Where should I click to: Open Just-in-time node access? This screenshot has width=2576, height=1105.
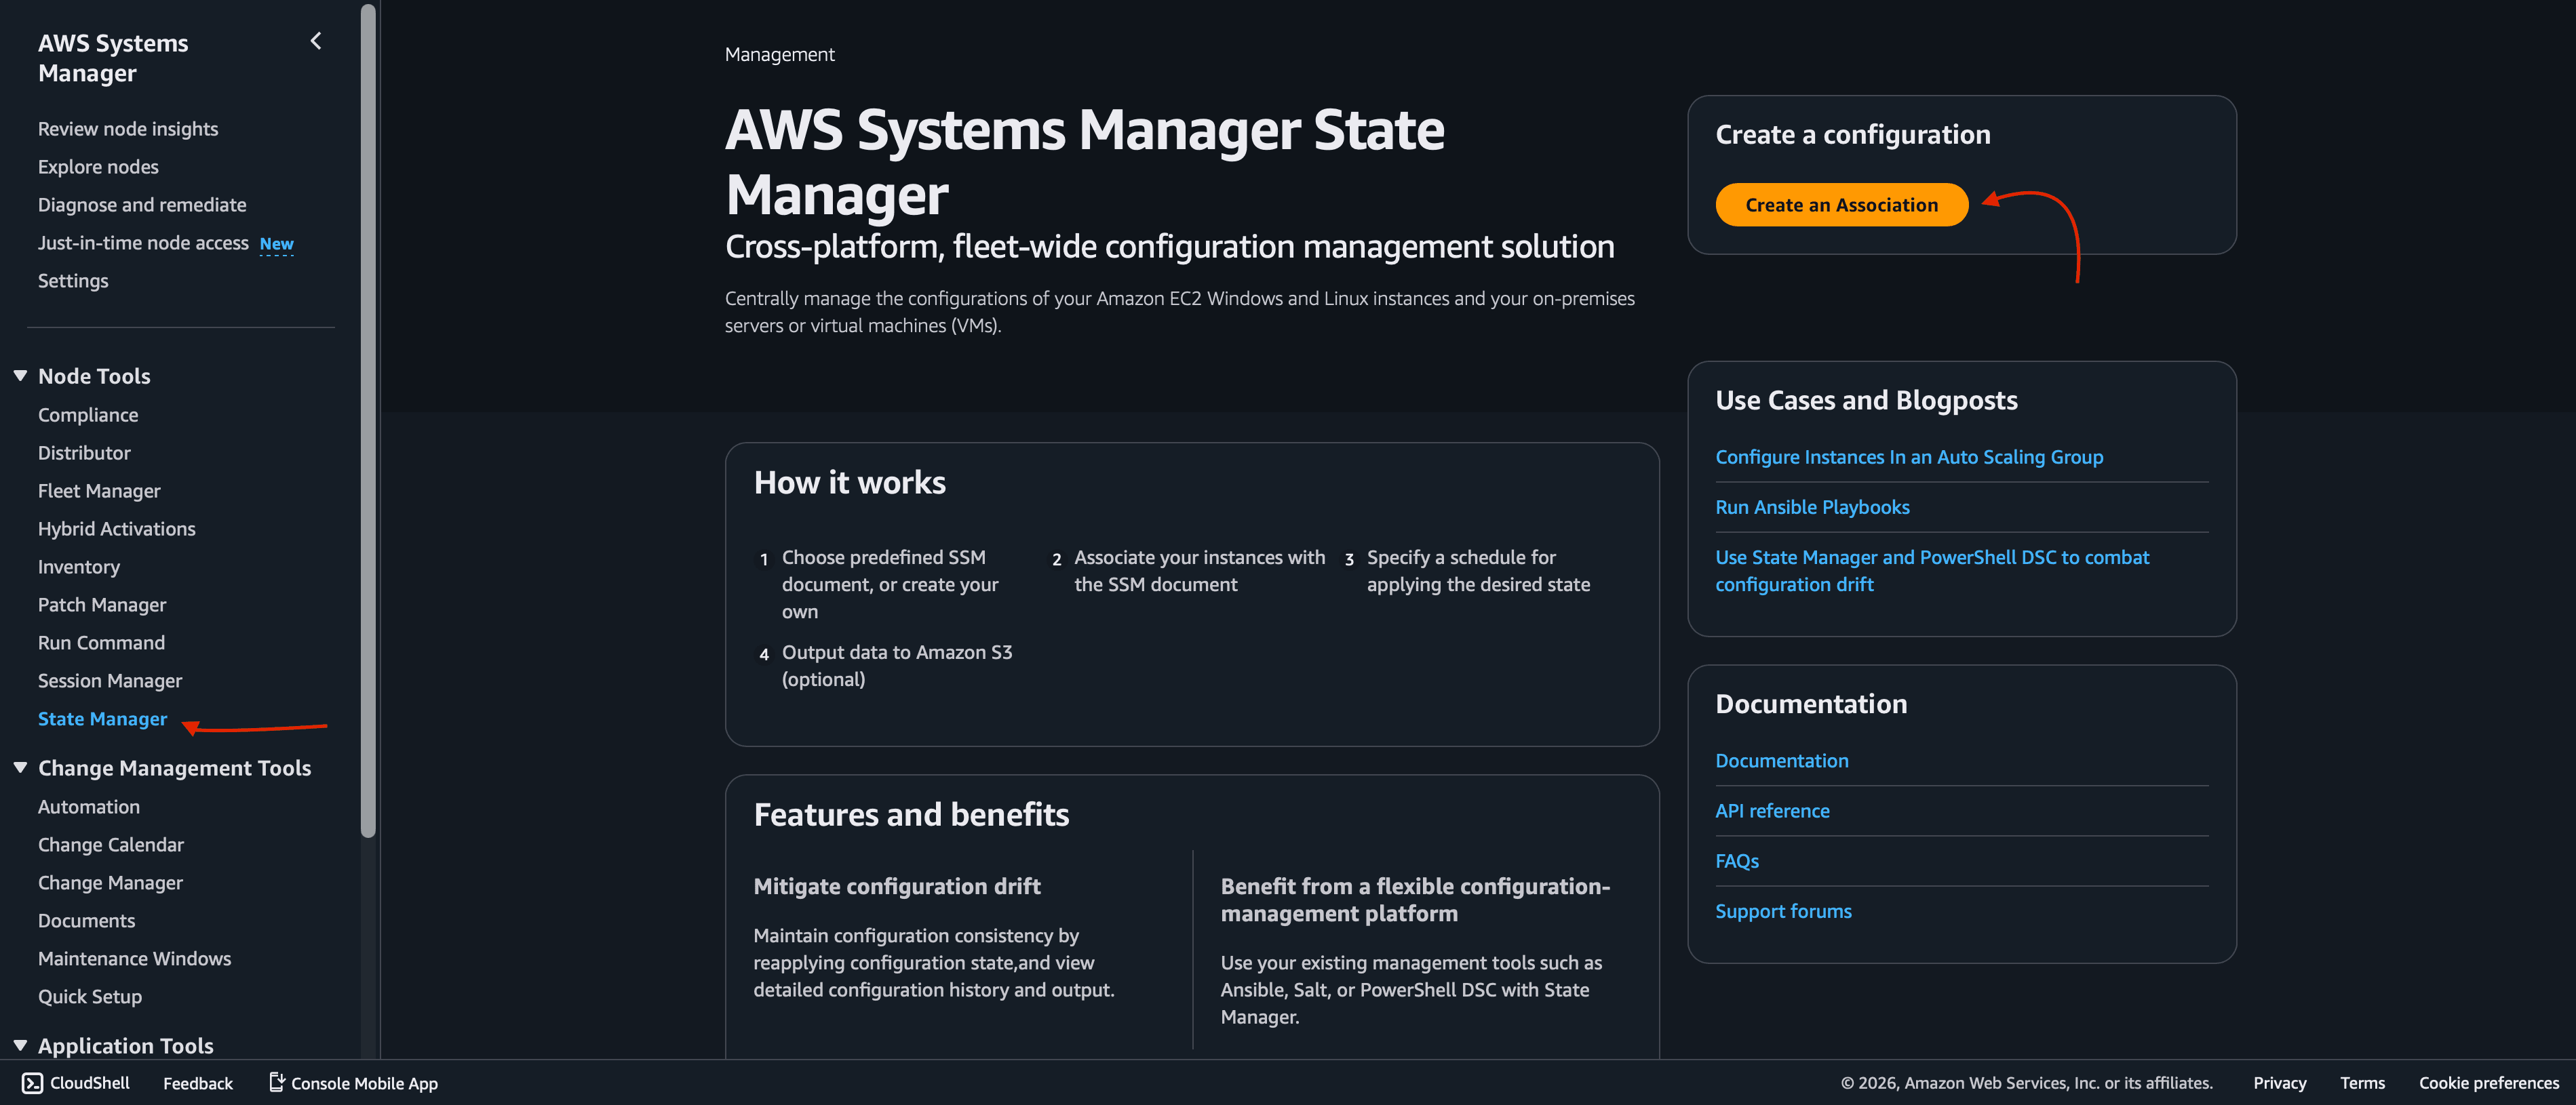click(x=143, y=243)
